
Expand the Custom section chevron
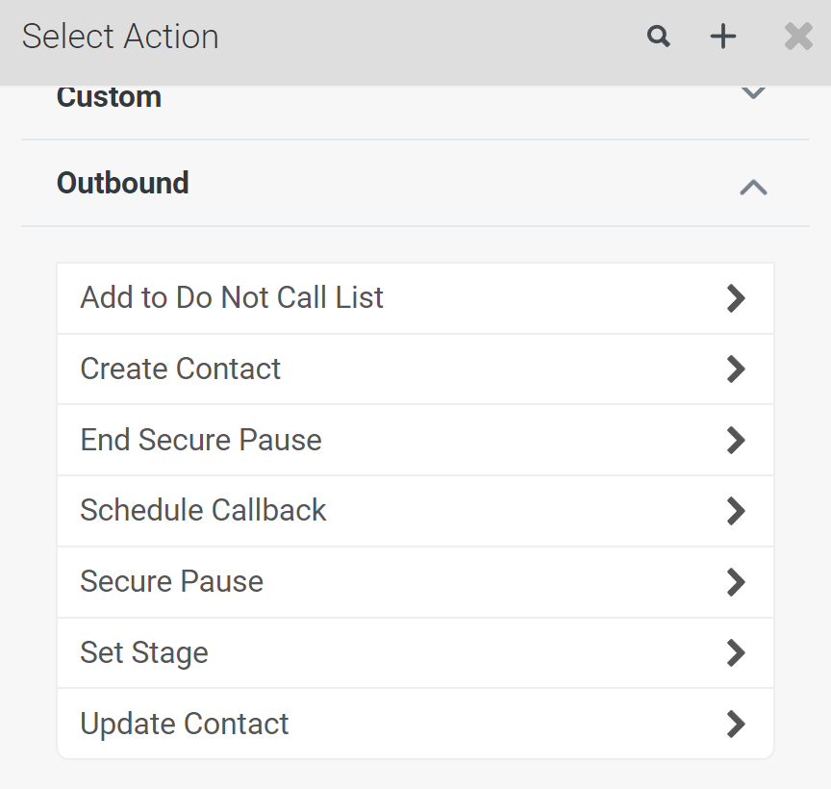click(753, 94)
